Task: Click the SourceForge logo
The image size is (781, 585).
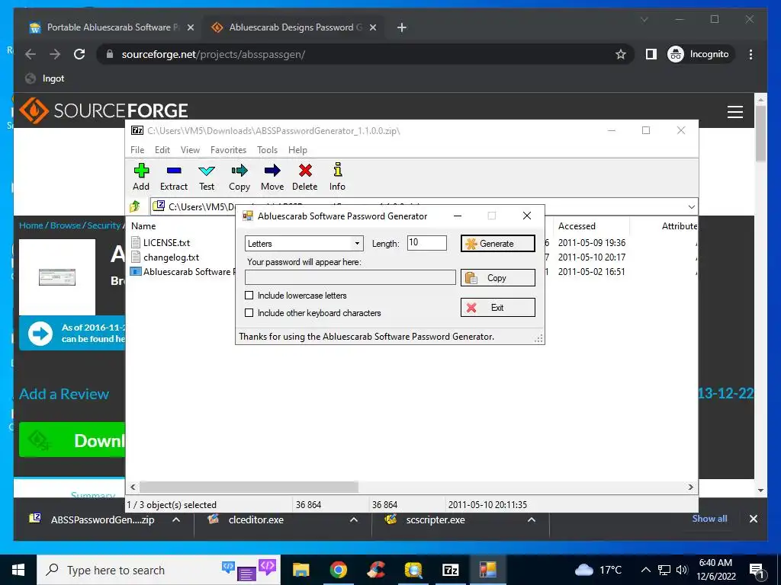Action: (104, 110)
